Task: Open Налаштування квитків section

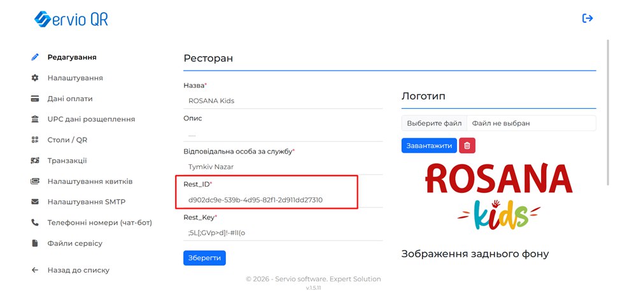Action: click(90, 181)
